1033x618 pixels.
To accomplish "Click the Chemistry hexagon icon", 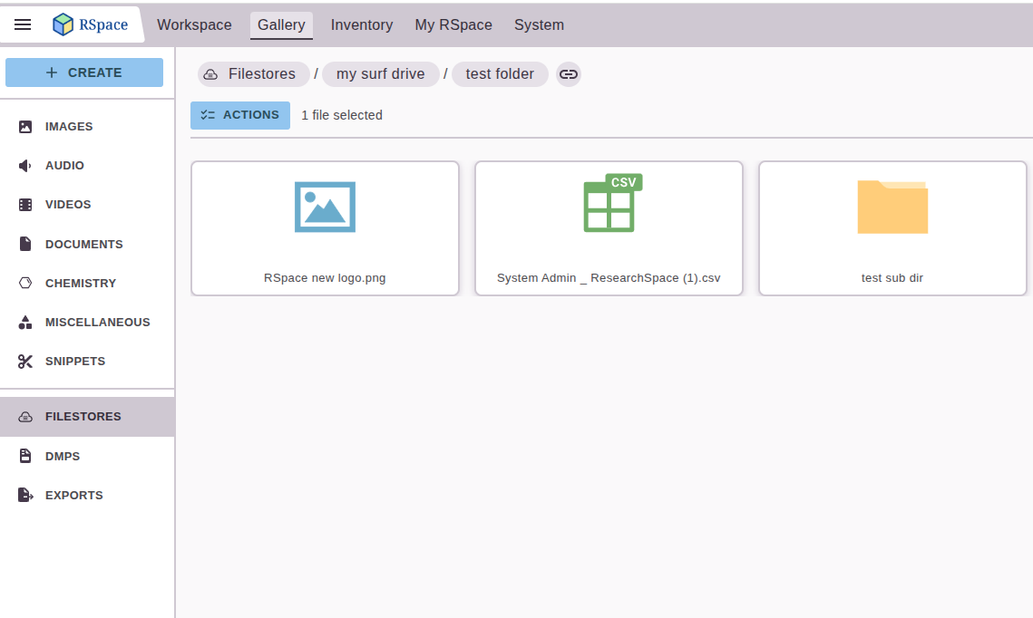I will click(25, 283).
